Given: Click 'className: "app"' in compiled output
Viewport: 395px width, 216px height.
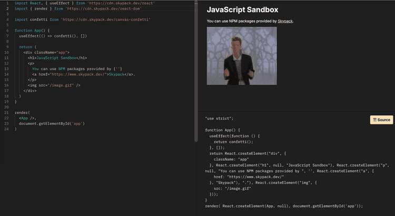Looking at the screenshot, I should tap(231, 159).
